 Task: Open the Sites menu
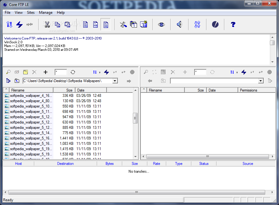pos(31,13)
